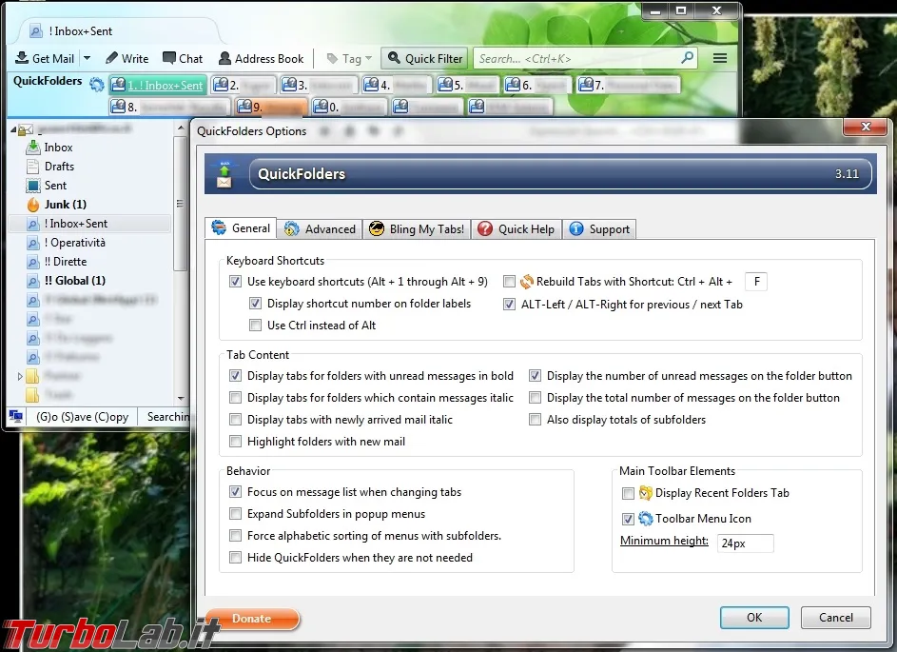Switch to the Advanced tab
897x652 pixels.
pyautogui.click(x=320, y=229)
